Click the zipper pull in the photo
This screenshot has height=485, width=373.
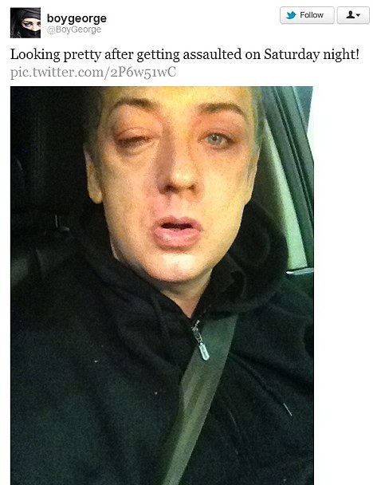pyautogui.click(x=200, y=343)
